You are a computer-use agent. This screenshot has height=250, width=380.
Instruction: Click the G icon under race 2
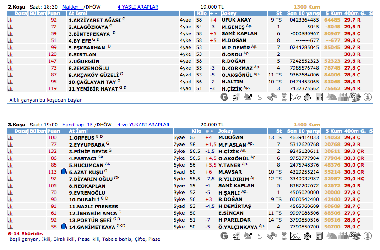click(224, 97)
